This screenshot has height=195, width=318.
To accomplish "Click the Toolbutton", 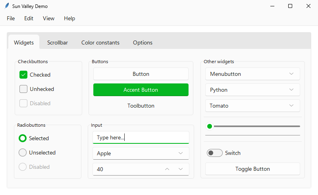I will [141, 106].
